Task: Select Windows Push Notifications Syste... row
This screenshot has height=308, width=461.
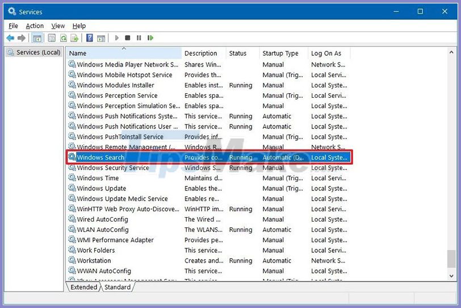Action: point(208,116)
